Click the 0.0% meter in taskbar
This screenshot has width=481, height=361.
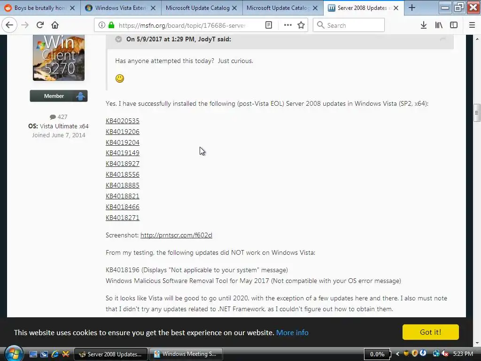coord(377,354)
